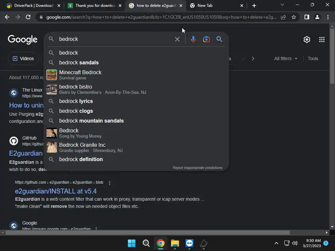
Task: Start voice search with the microphone
Action: click(x=193, y=39)
